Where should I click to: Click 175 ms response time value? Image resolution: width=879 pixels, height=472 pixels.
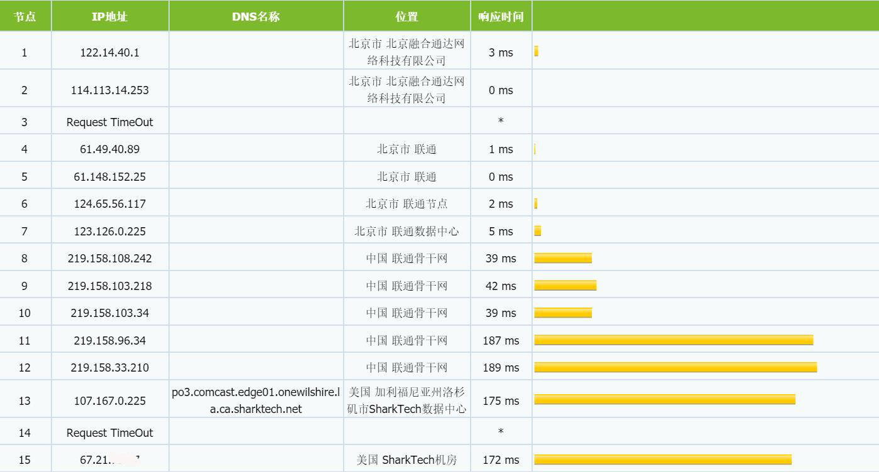(x=501, y=401)
